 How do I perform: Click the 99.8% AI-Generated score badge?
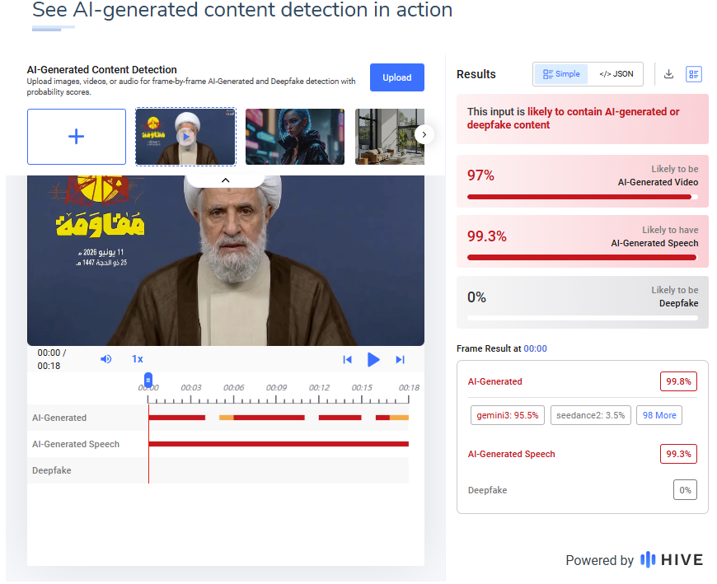pos(678,381)
